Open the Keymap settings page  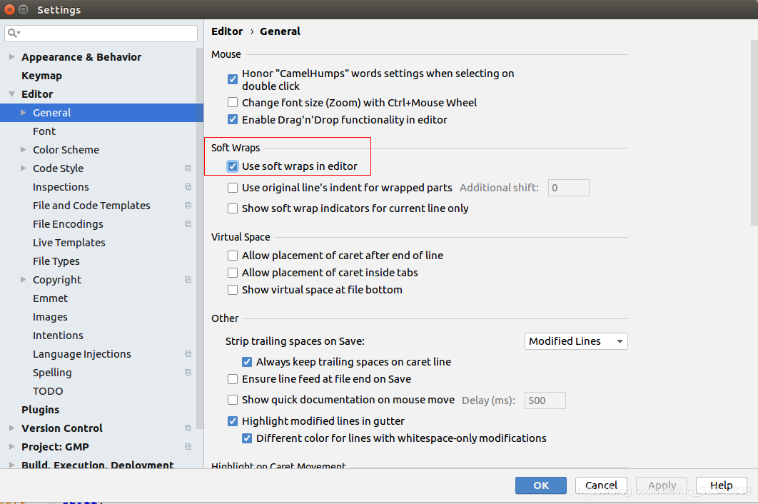(x=41, y=76)
